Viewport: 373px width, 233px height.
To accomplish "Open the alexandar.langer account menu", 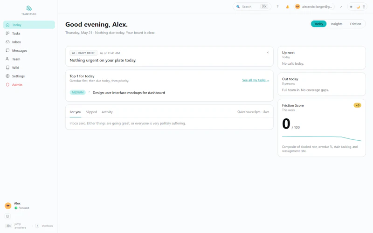I will pyautogui.click(x=314, y=7).
